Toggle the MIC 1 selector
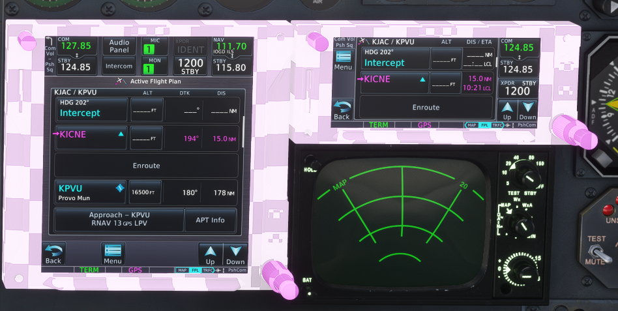The width and height of the screenshot is (618, 311). click(x=149, y=46)
